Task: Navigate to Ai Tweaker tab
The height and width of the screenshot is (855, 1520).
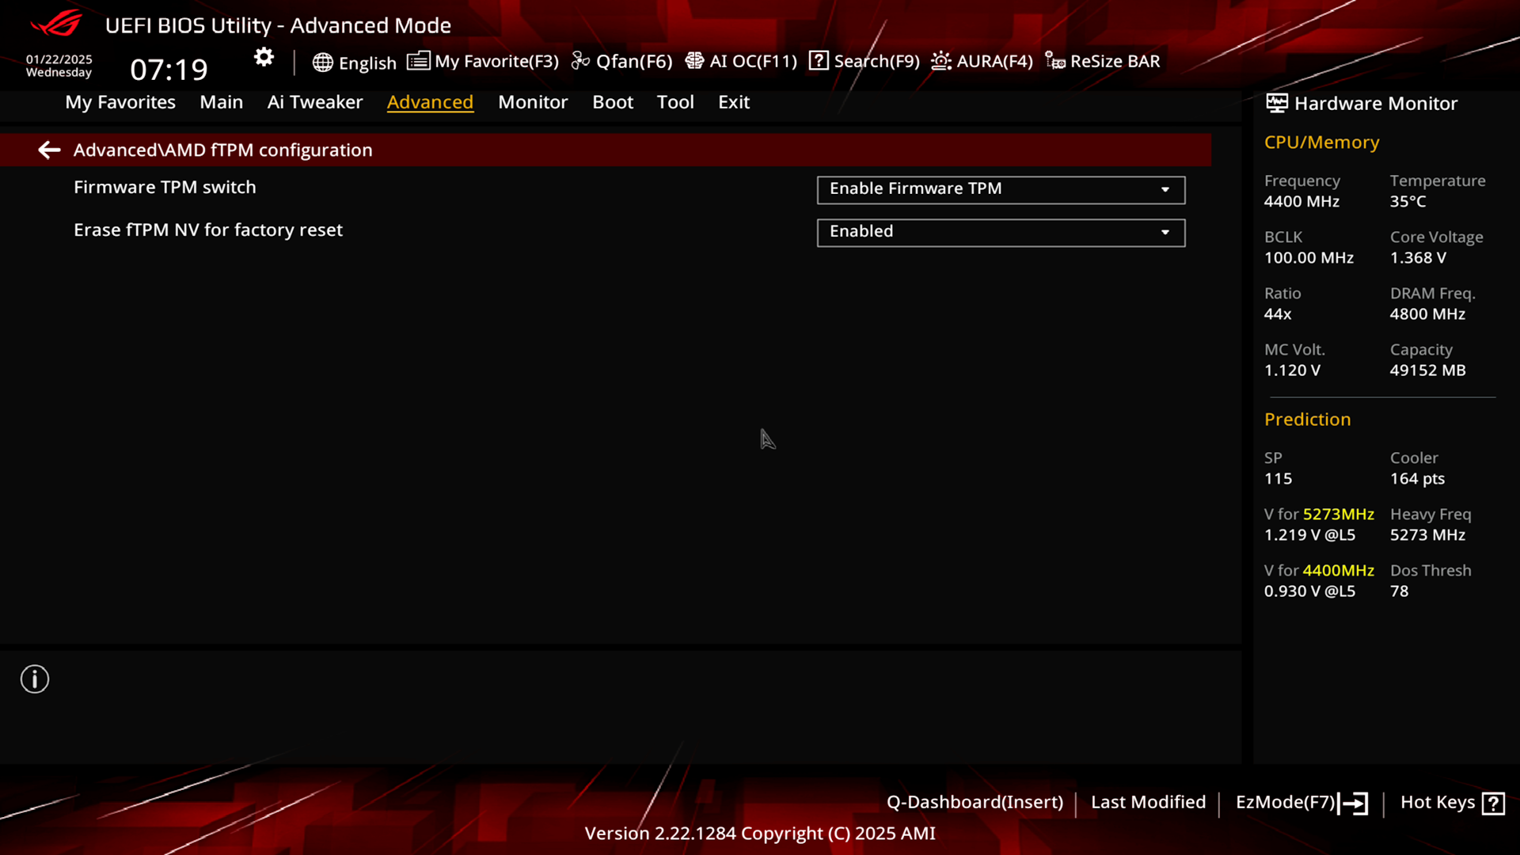Action: point(314,101)
